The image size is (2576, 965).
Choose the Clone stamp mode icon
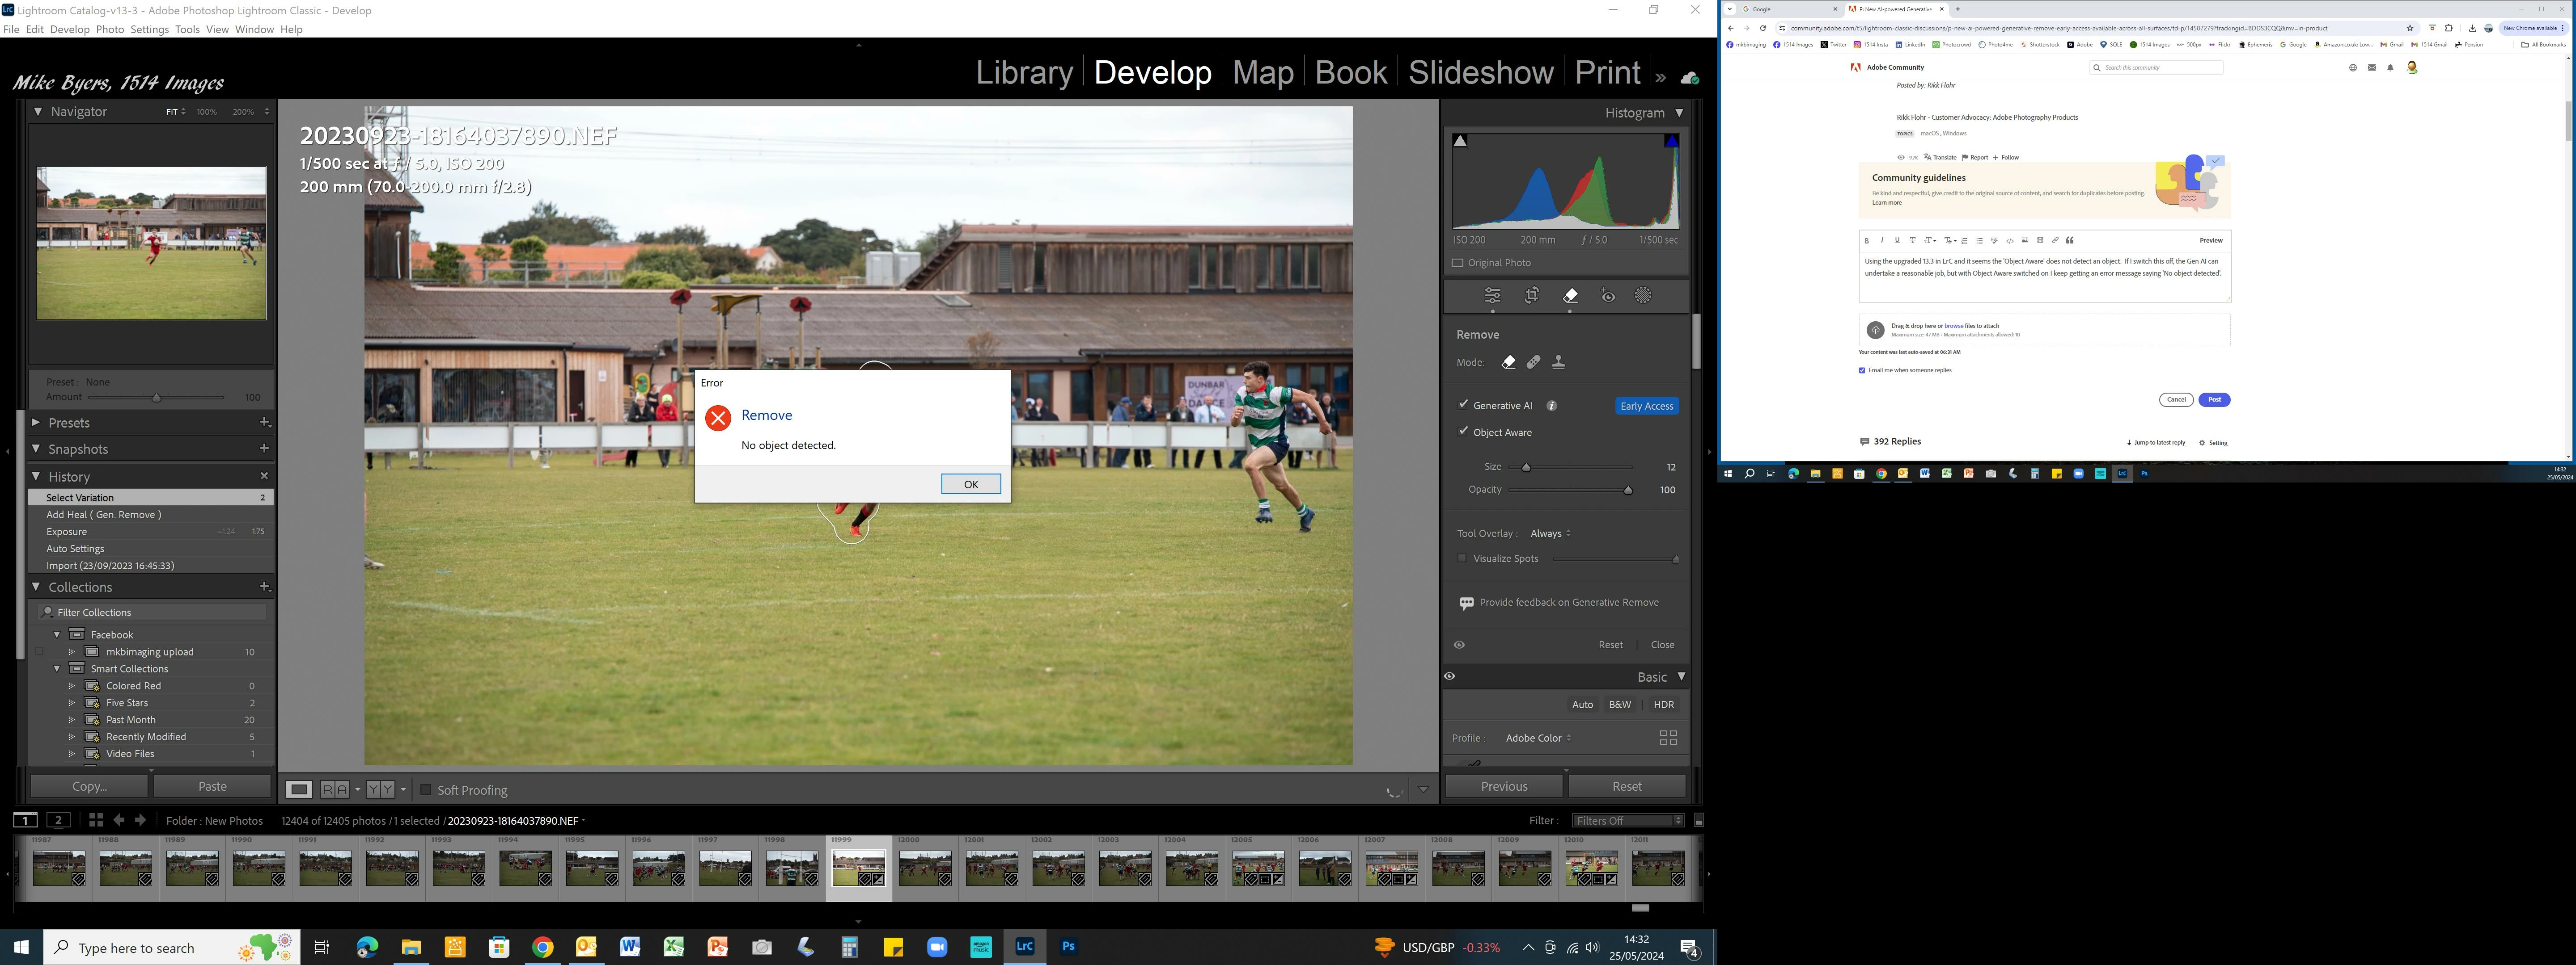1558,363
